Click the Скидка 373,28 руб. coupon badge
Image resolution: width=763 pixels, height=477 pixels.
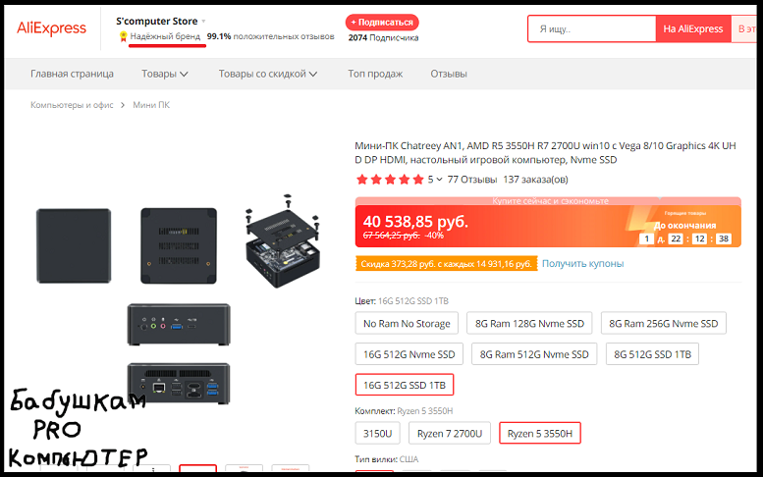(446, 264)
